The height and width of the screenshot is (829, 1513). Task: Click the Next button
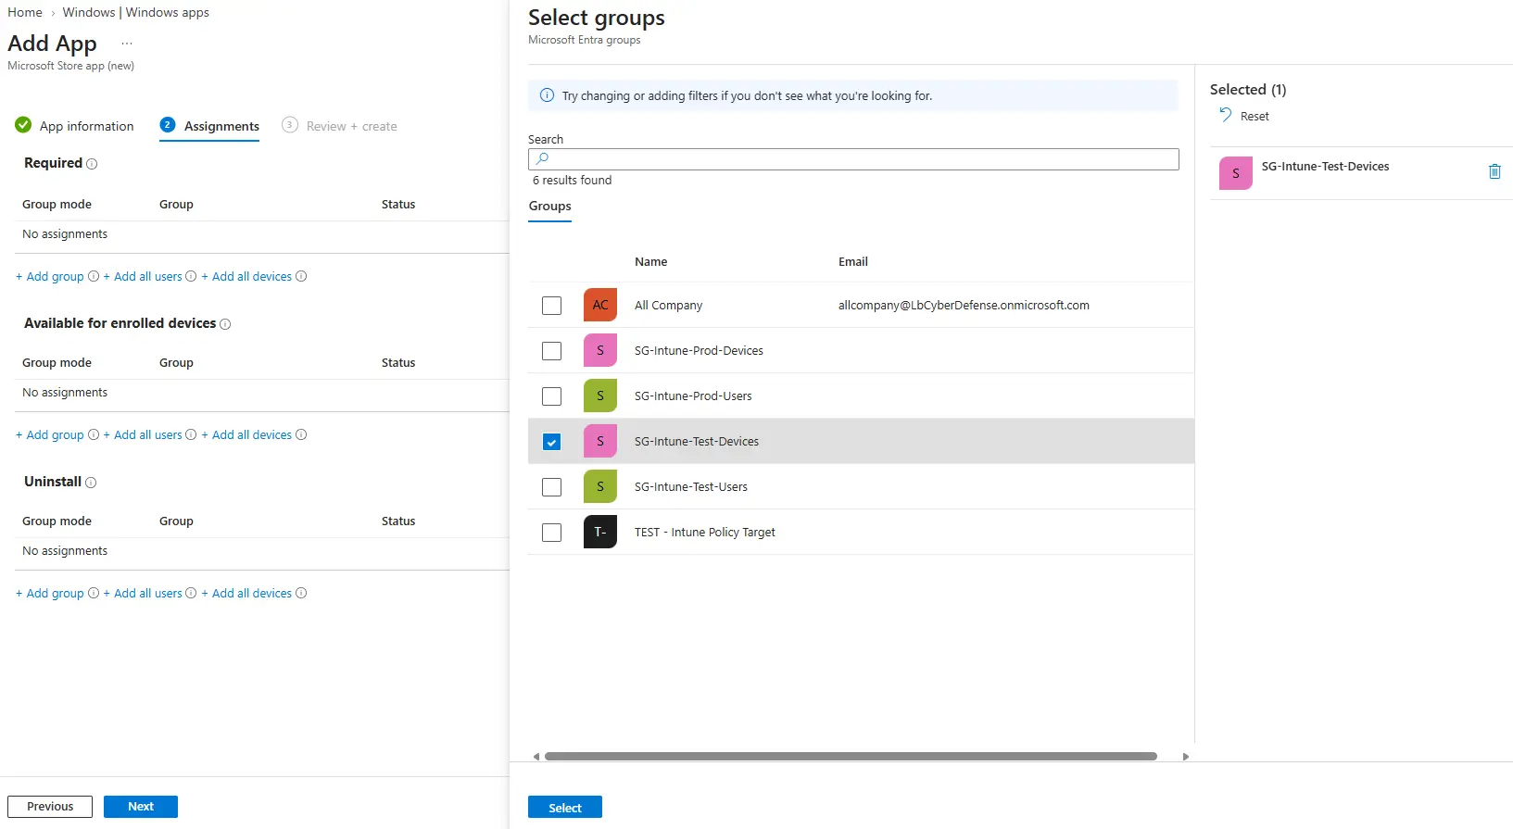141,807
